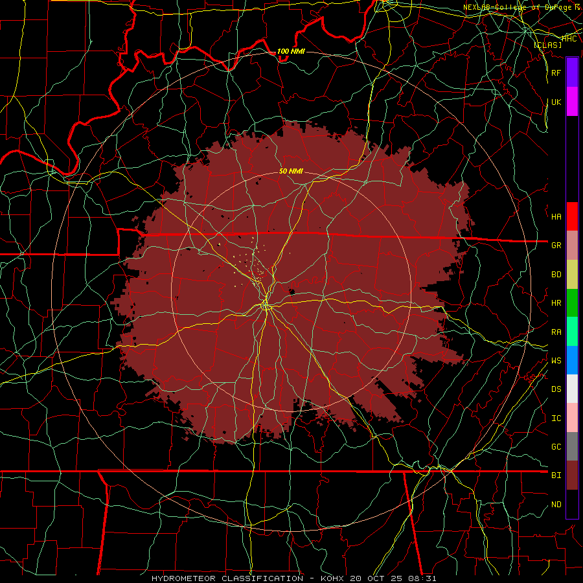Screen dimensions: 583x583
Task: Click the WS blue legend swatch
Action: [572, 360]
